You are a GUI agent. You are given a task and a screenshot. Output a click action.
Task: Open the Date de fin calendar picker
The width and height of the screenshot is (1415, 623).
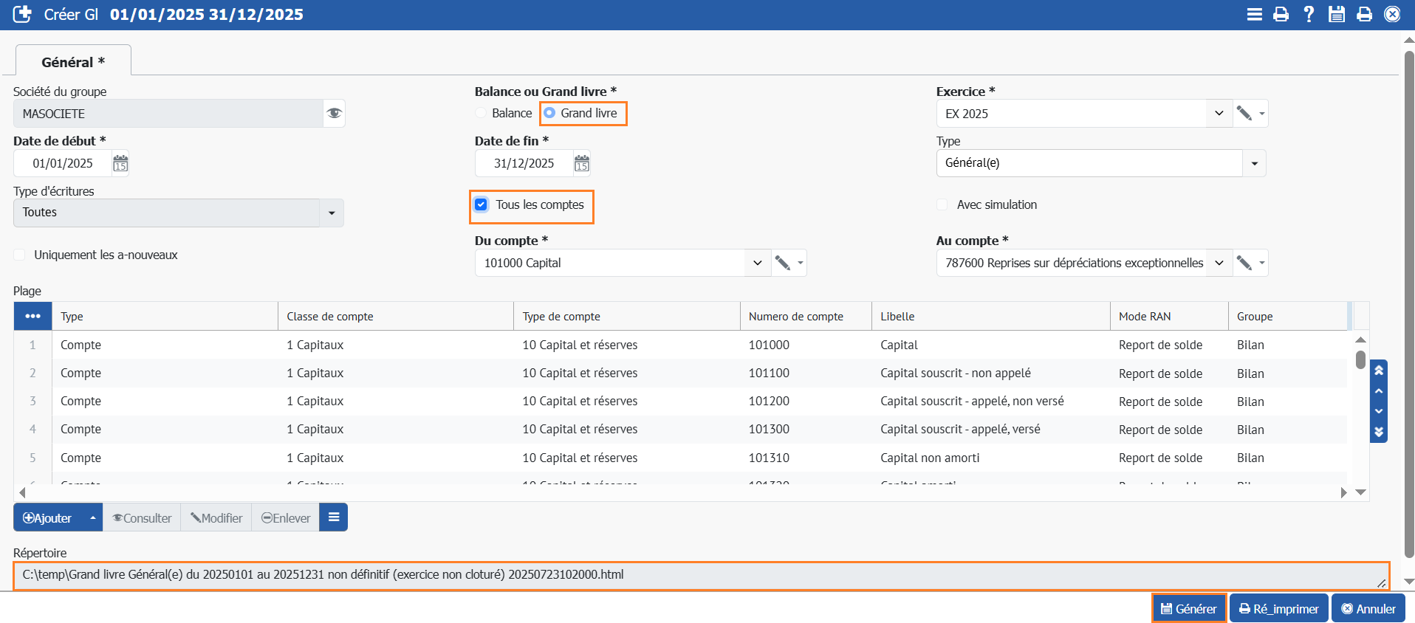click(582, 163)
